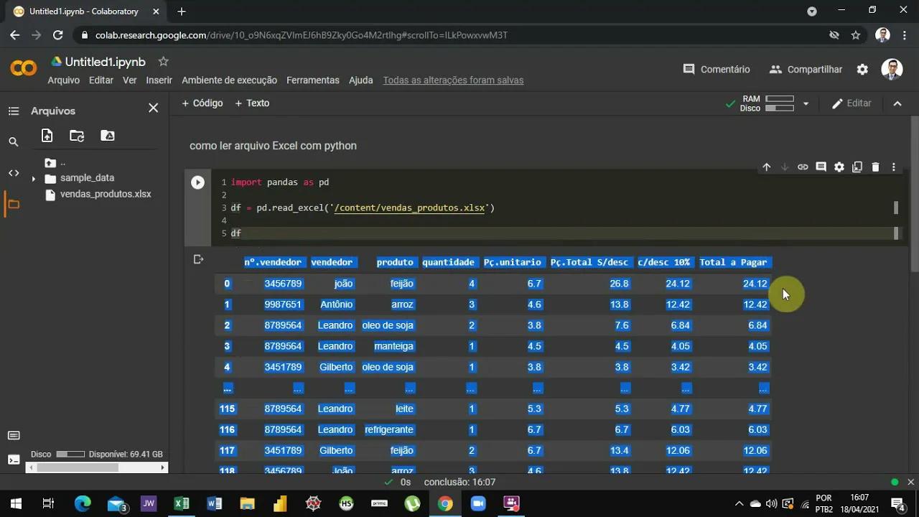Collapse the header with chevron up

coord(897,103)
